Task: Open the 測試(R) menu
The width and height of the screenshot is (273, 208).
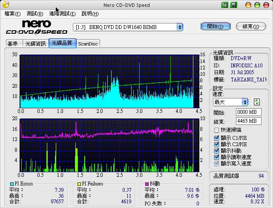Action: (x=35, y=14)
